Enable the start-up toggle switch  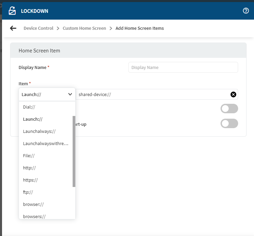(229, 123)
